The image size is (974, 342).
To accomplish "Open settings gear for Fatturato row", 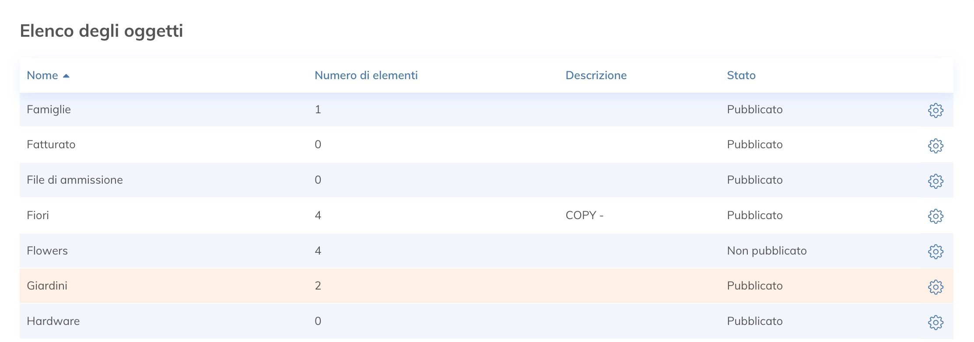I will tap(935, 145).
